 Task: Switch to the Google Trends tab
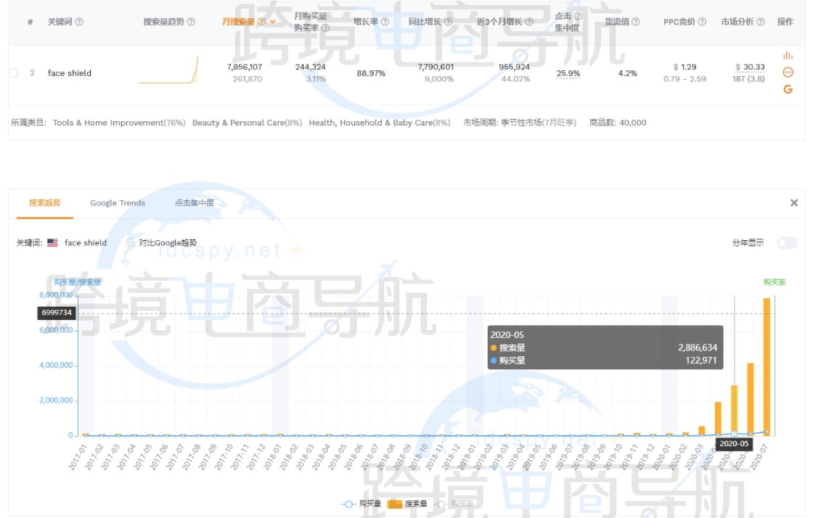click(x=118, y=203)
